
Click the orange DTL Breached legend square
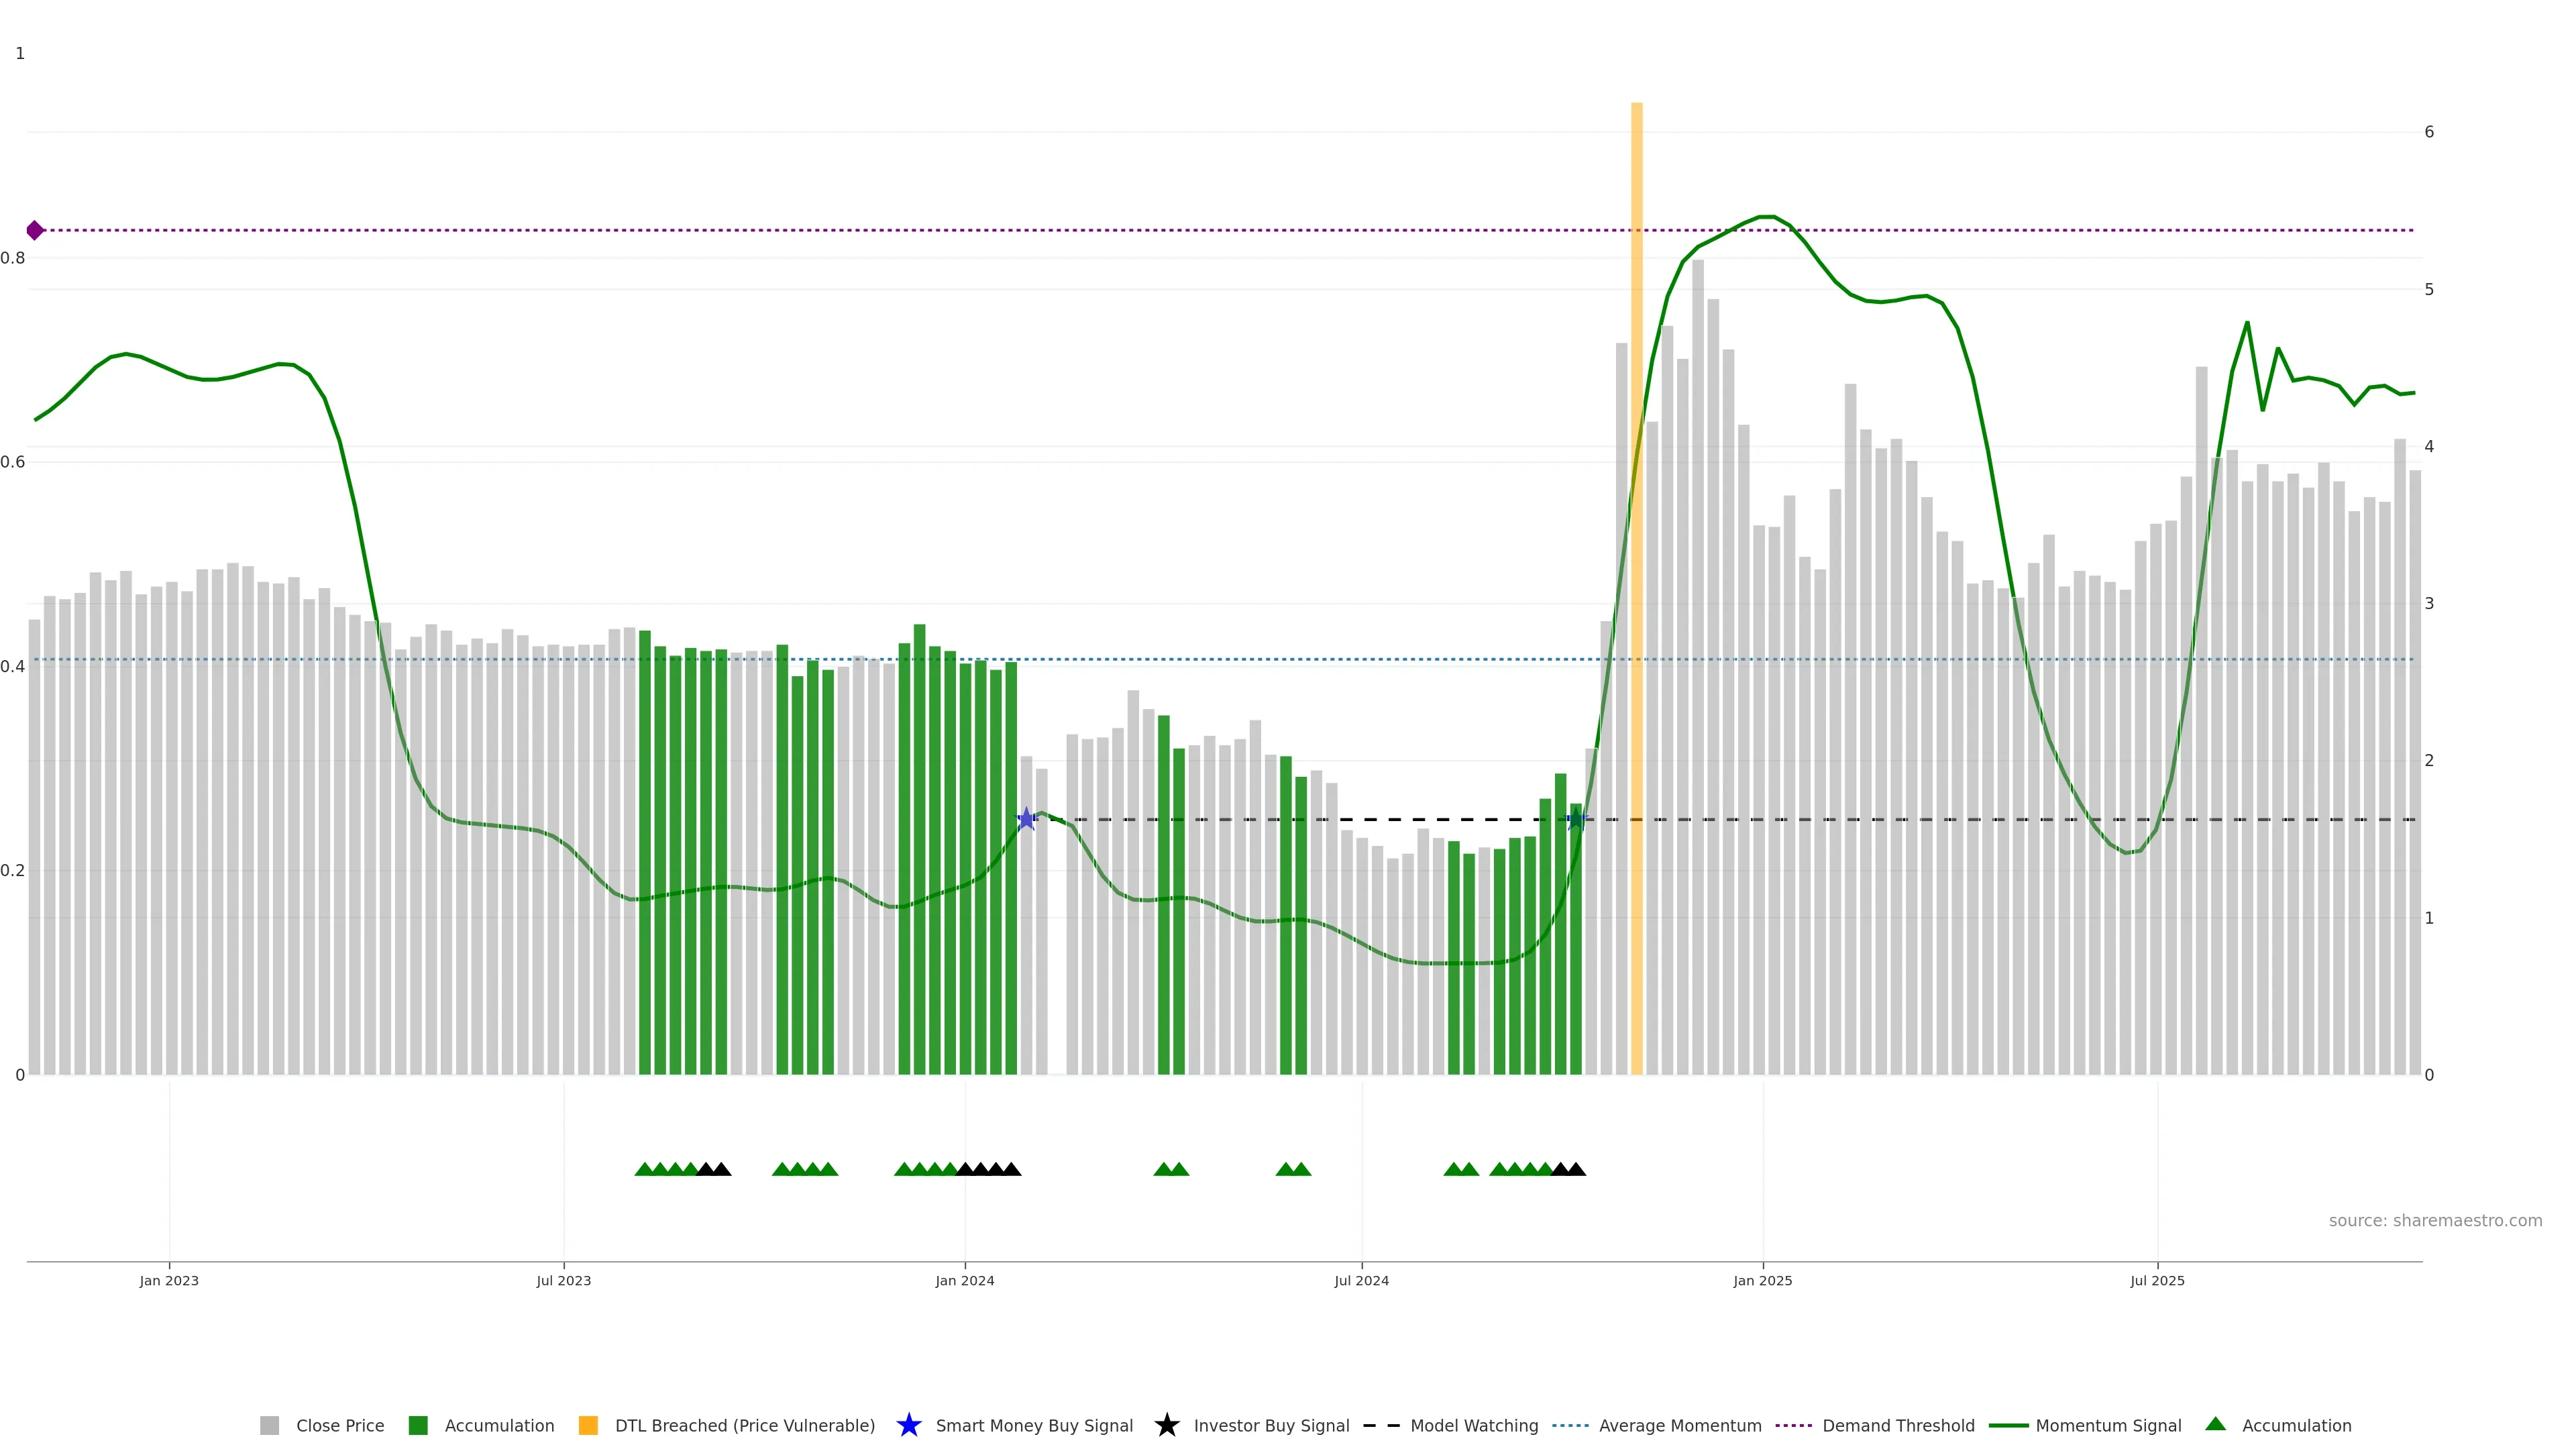(x=588, y=1425)
